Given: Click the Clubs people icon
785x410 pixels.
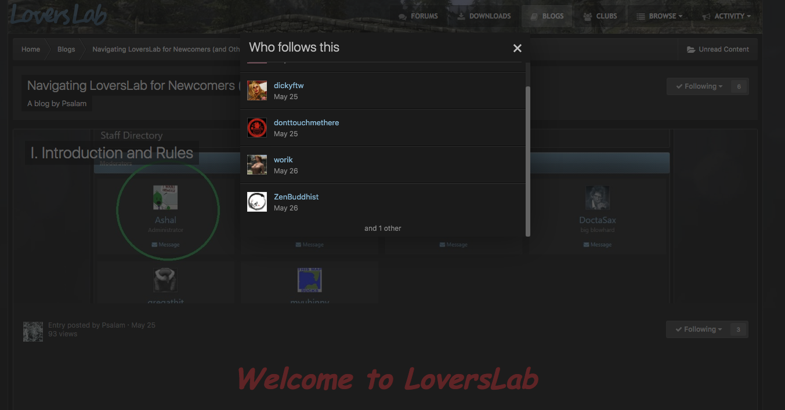Looking at the screenshot, I should click(x=588, y=16).
